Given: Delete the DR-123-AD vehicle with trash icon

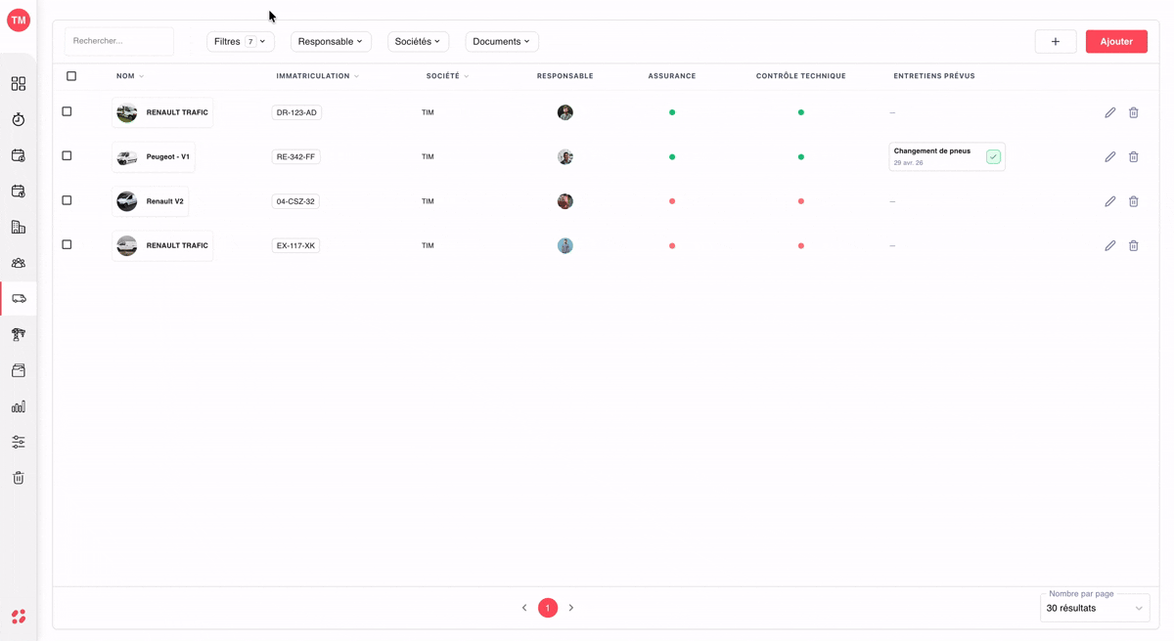Looking at the screenshot, I should 1134,112.
